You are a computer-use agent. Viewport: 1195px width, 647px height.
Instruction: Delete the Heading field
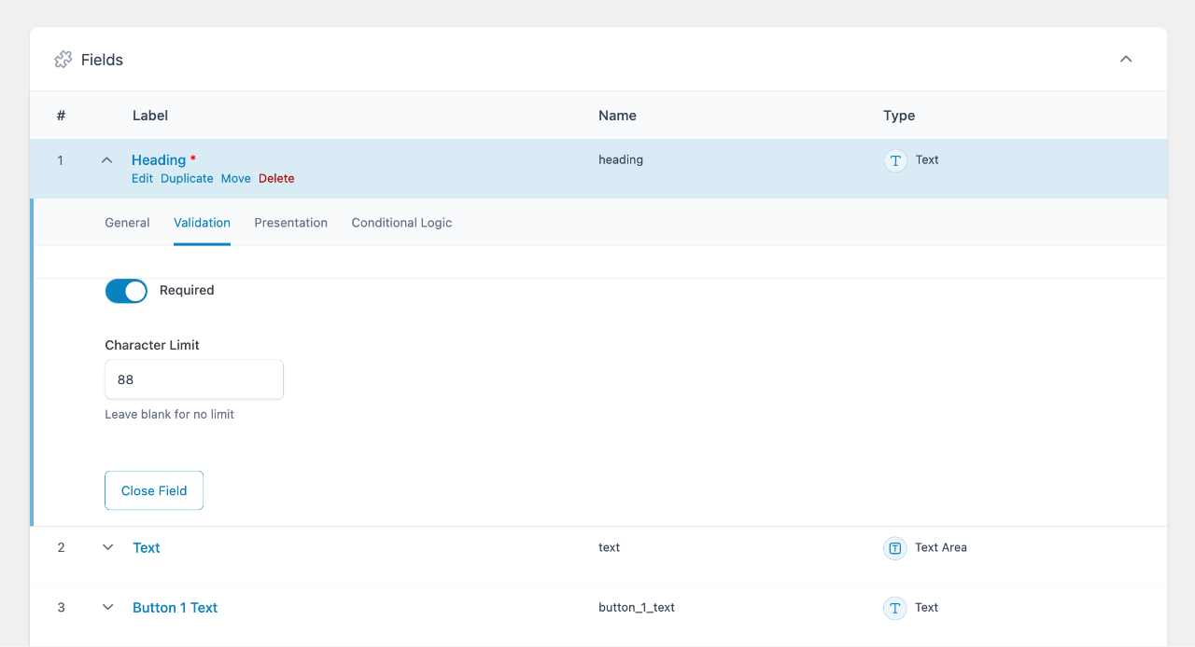(x=276, y=178)
